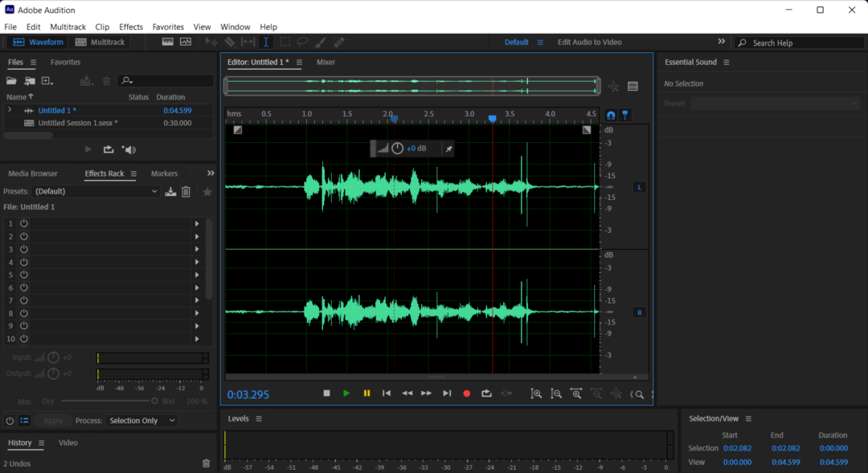Select the Spot Healing Brush tool
Screen dimensions: 868x473
coord(339,42)
